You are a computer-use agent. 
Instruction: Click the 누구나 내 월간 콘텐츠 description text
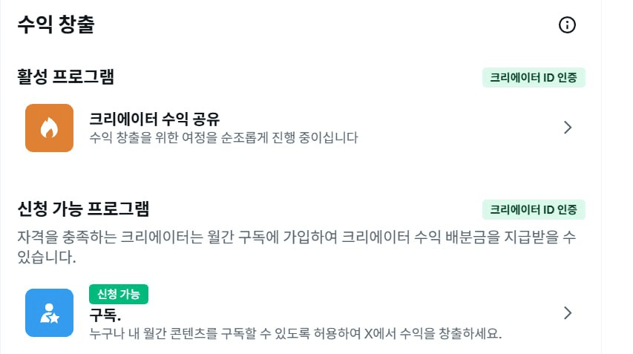click(x=295, y=333)
